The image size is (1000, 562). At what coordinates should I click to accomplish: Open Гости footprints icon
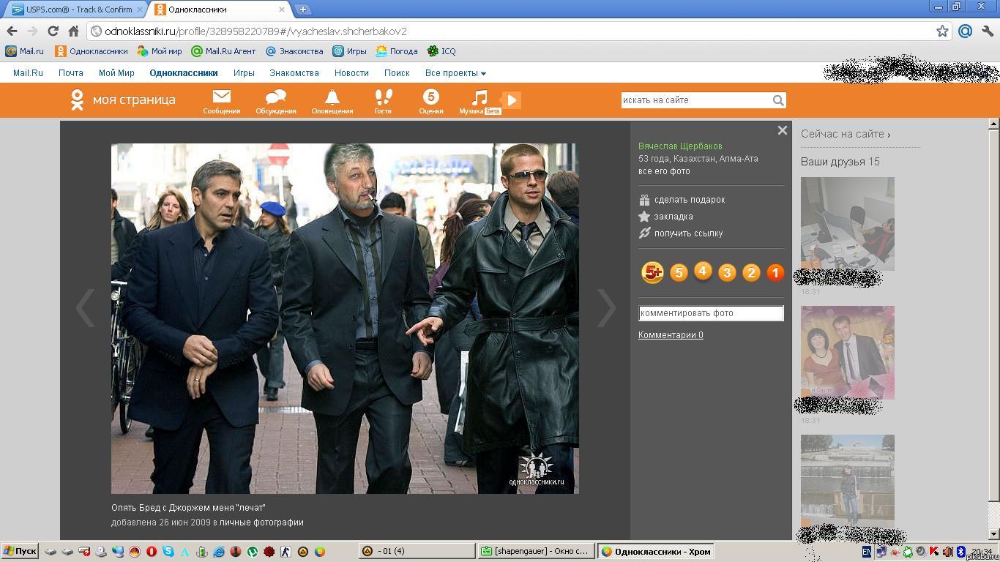384,97
